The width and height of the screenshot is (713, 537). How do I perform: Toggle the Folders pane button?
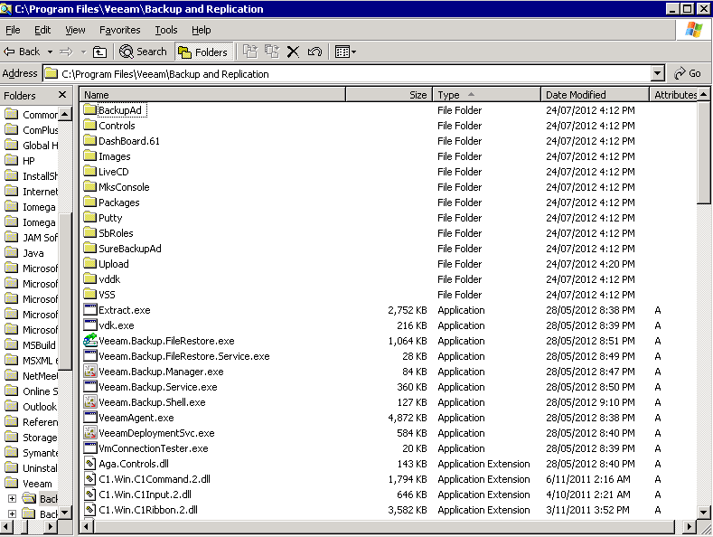[202, 52]
